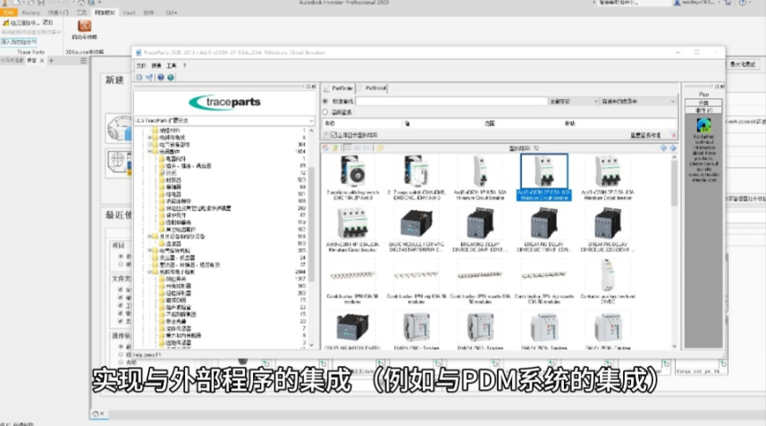The image size is (766, 426).
Task: Click the blue down arrow in the results toolbar
Action: point(673,148)
